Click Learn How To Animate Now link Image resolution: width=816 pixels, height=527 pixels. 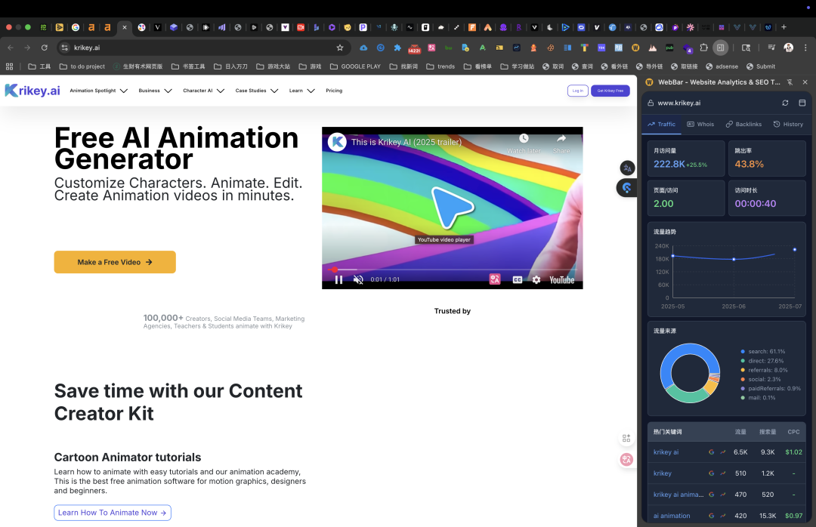[113, 513]
